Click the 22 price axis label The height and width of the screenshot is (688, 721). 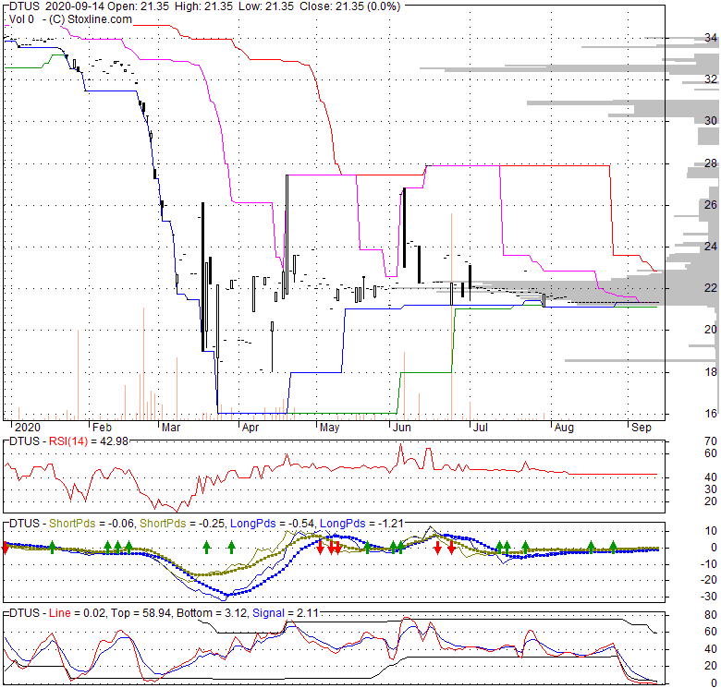[711, 288]
